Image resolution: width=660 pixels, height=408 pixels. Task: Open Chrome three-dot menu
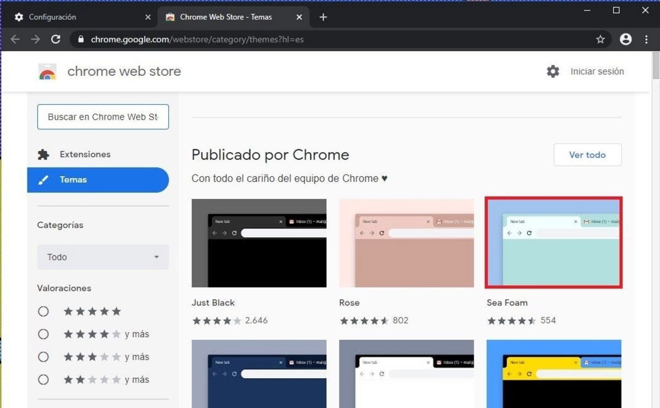tap(646, 40)
